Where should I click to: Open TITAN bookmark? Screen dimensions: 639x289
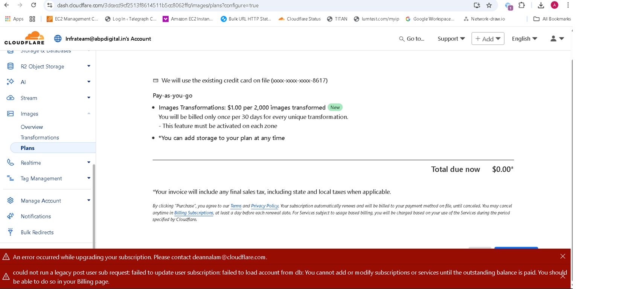tap(337, 19)
